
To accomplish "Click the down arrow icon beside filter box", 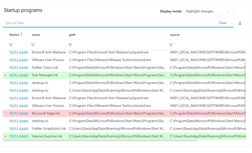I will click(x=240, y=23).
